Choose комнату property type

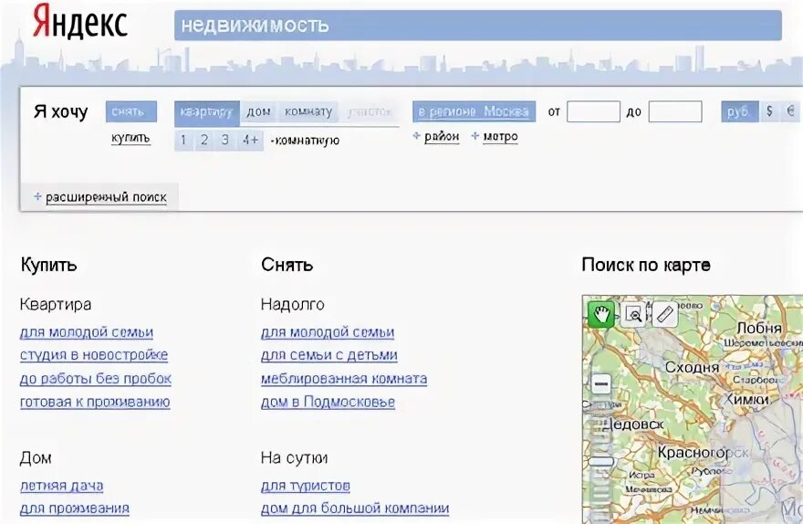[x=308, y=111]
